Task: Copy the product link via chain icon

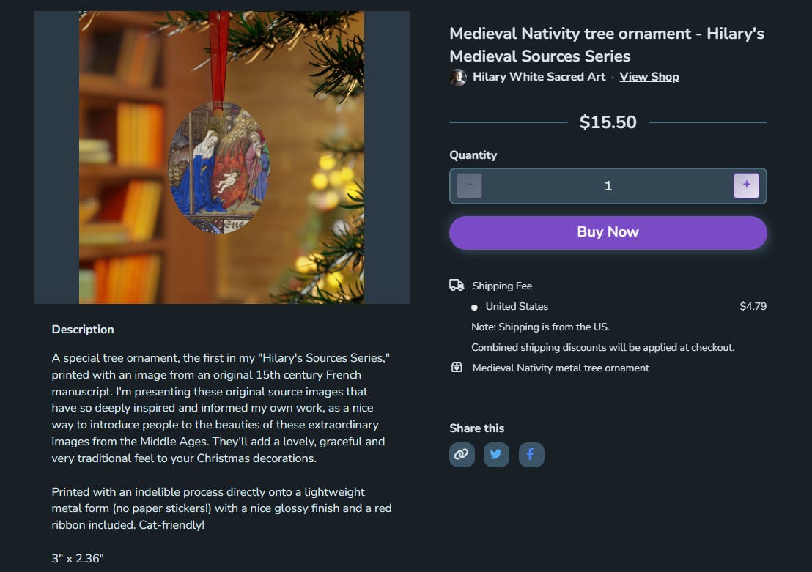Action: pyautogui.click(x=462, y=455)
